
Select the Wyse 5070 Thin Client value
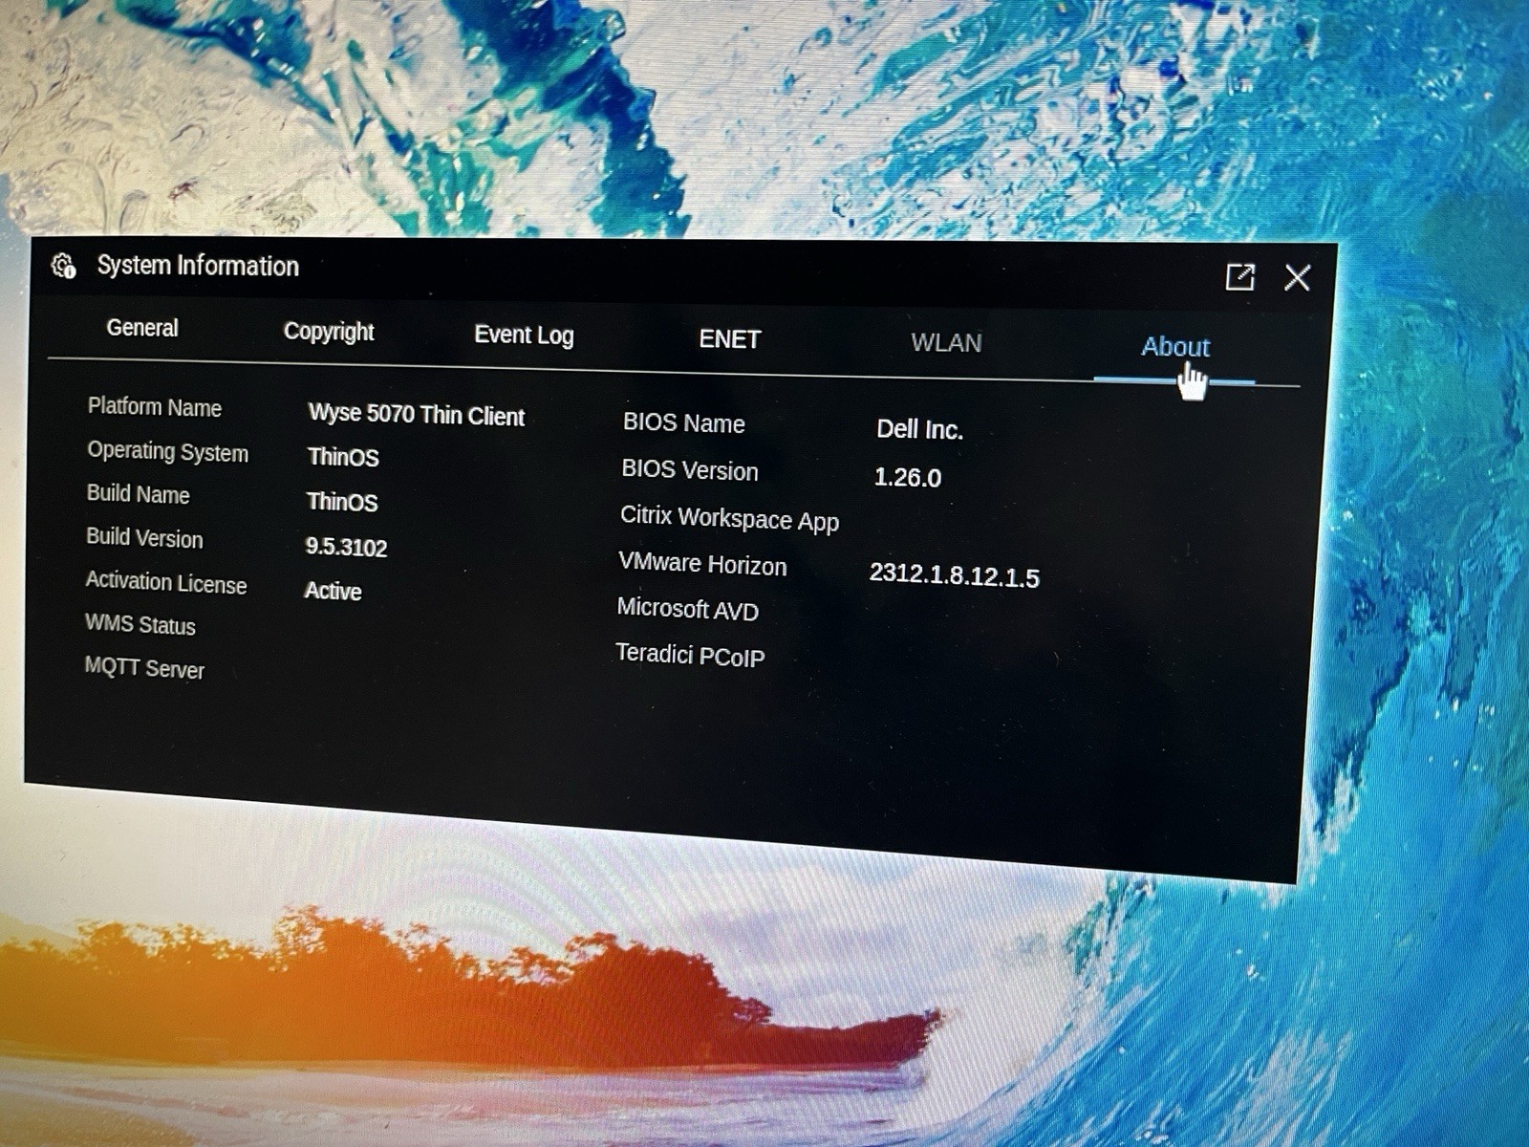(417, 415)
